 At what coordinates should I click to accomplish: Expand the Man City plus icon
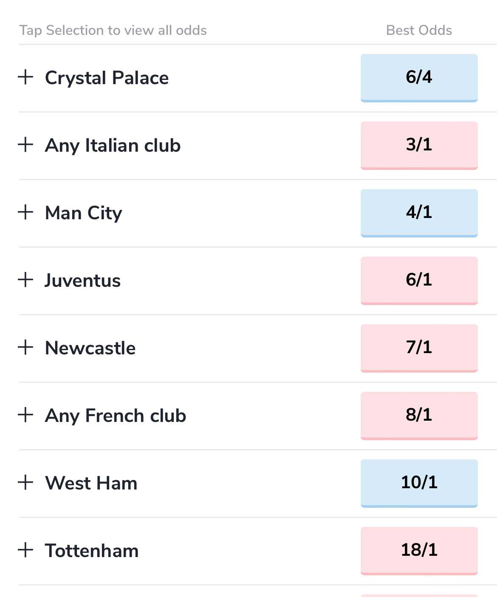25,212
